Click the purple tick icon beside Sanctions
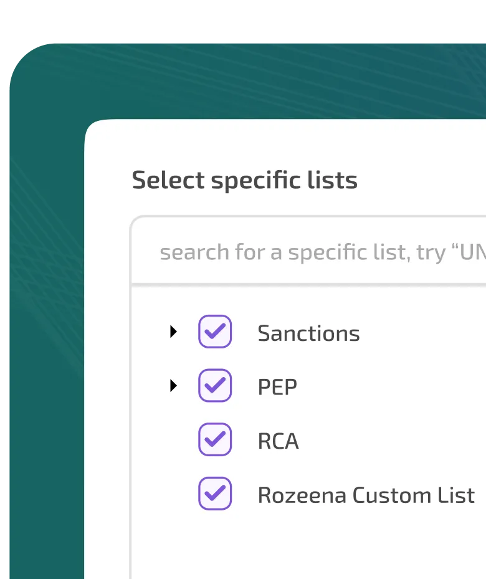486x579 pixels. [216, 331]
